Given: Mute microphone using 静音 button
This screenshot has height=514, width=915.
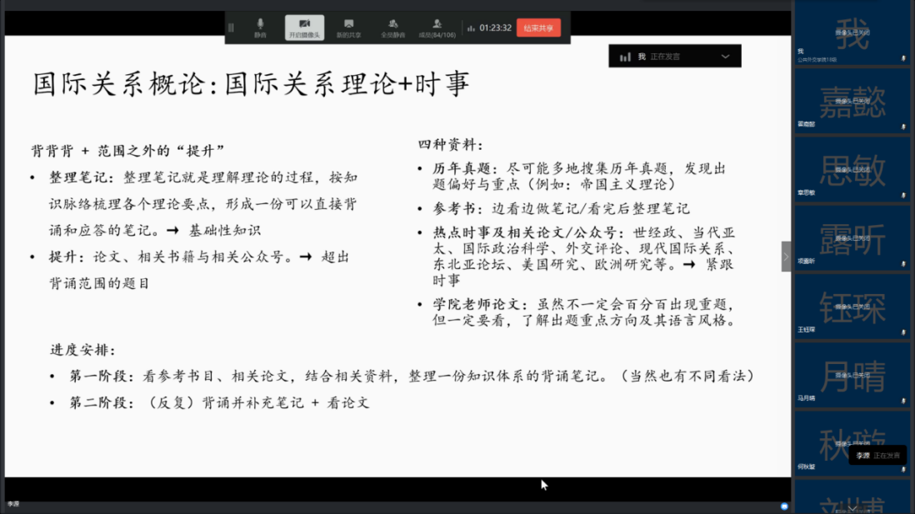Looking at the screenshot, I should point(260,27).
